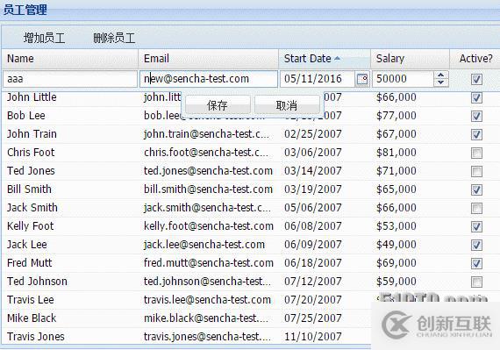500x350 pixels.
Task: Click email jack.lee@sencha-test.com
Action: click(x=204, y=245)
